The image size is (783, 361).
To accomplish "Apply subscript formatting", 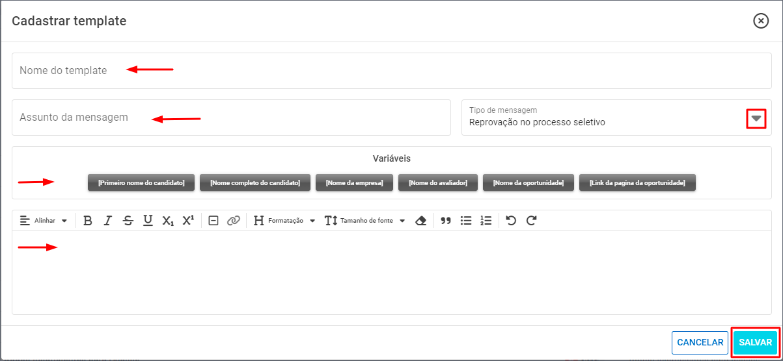I will pyautogui.click(x=168, y=221).
